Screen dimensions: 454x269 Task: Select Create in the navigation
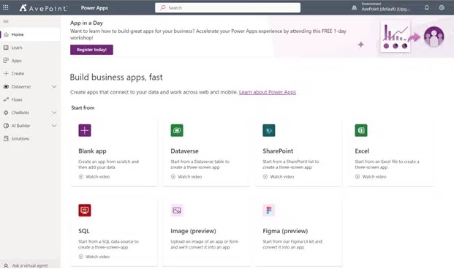30,74
